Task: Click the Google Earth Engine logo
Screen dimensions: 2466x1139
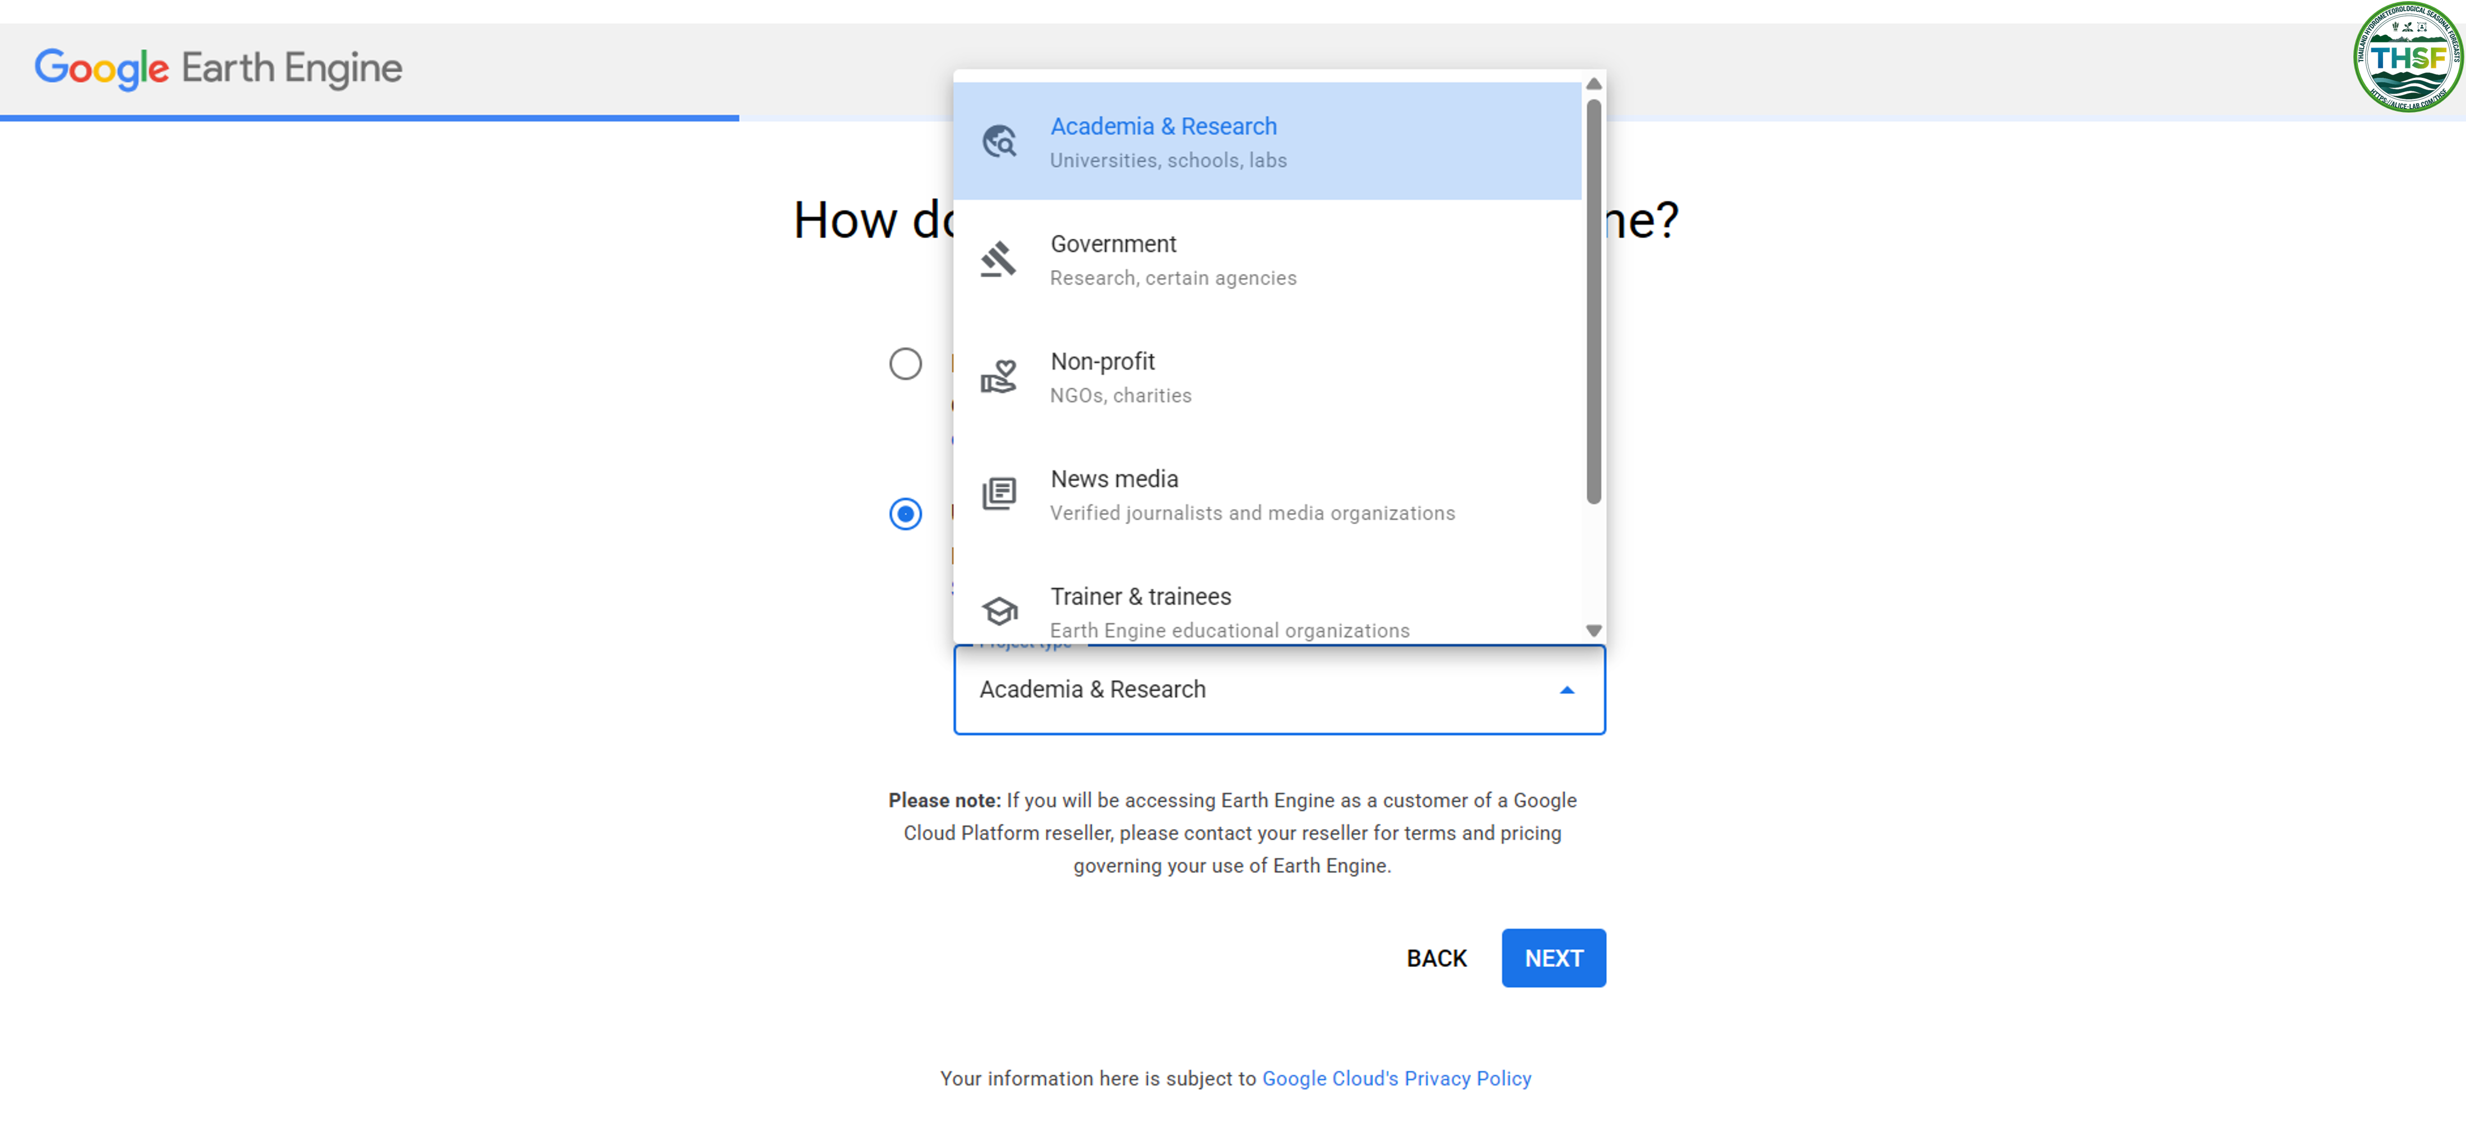Action: (x=218, y=68)
